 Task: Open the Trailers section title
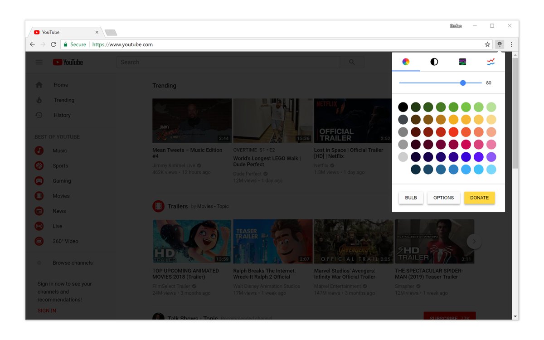coord(178,206)
